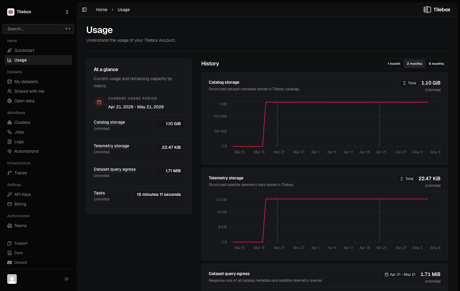Click the Discord logo icon

pos(10,262)
